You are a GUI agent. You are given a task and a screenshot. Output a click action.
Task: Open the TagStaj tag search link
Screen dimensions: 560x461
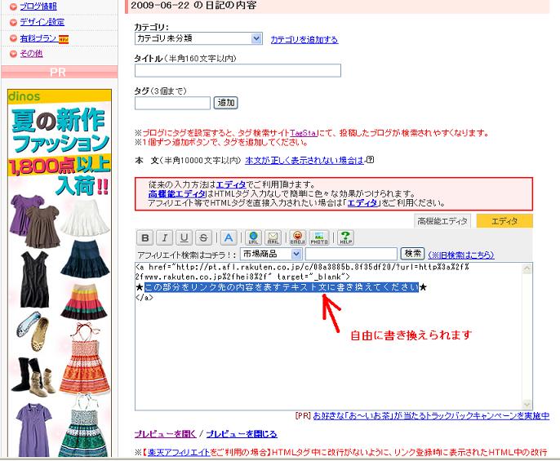tap(304, 133)
